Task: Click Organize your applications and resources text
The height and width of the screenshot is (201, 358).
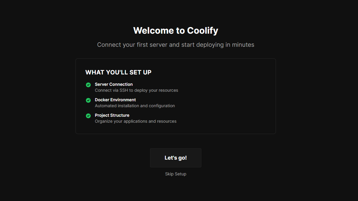Action: click(135, 121)
